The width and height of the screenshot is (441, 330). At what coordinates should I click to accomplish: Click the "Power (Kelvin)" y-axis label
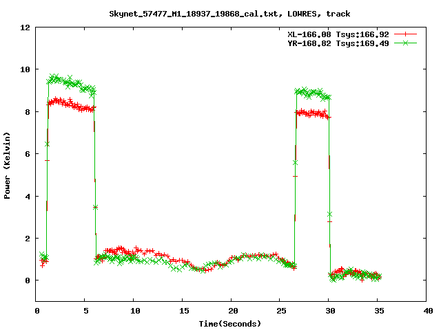[x=7, y=166]
